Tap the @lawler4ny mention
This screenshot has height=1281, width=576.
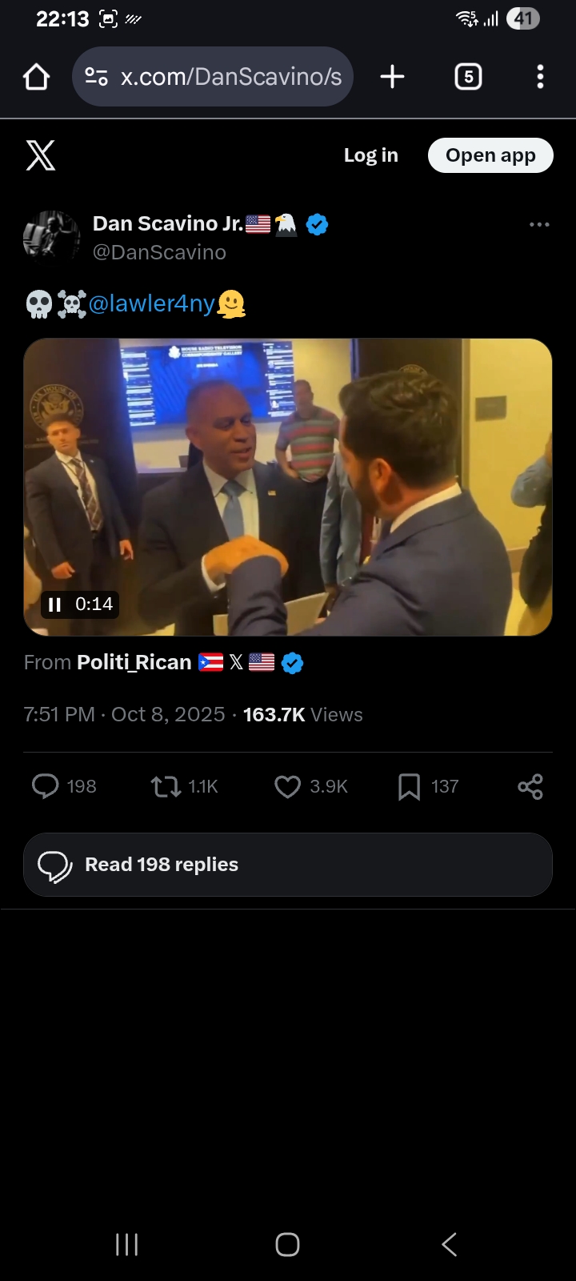point(152,304)
